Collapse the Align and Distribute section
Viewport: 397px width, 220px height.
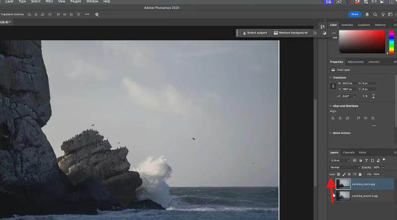click(331, 106)
